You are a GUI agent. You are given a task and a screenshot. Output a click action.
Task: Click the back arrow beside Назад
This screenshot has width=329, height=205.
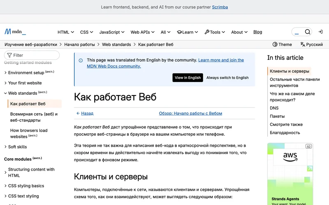tap(78, 114)
